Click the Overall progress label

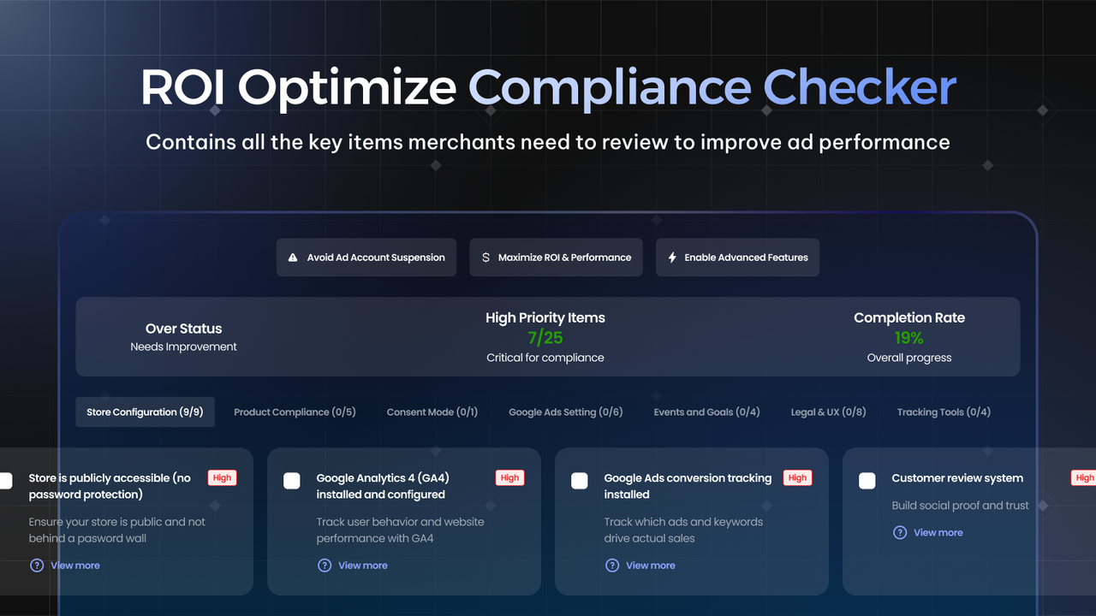pos(909,358)
